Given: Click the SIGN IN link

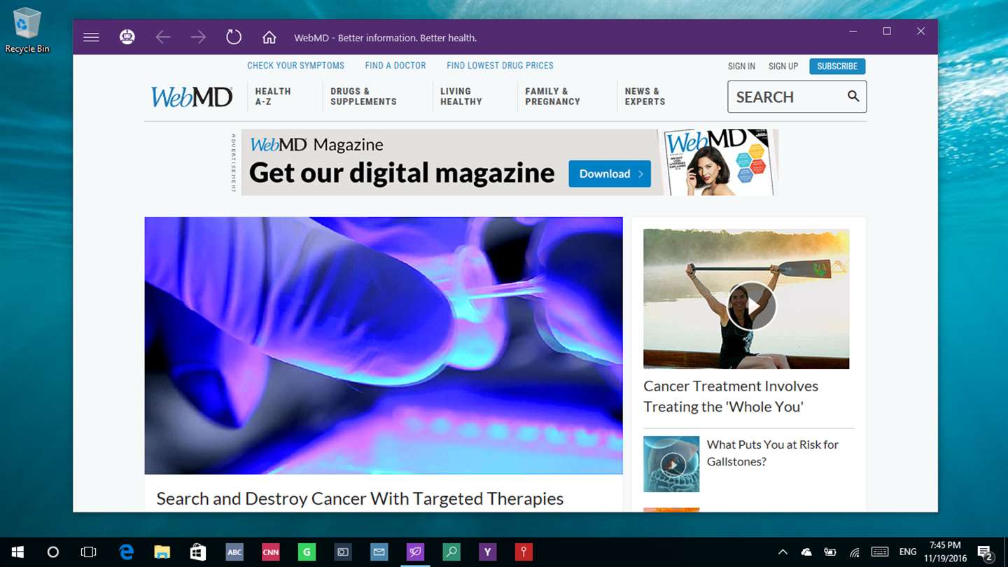Looking at the screenshot, I should click(741, 66).
